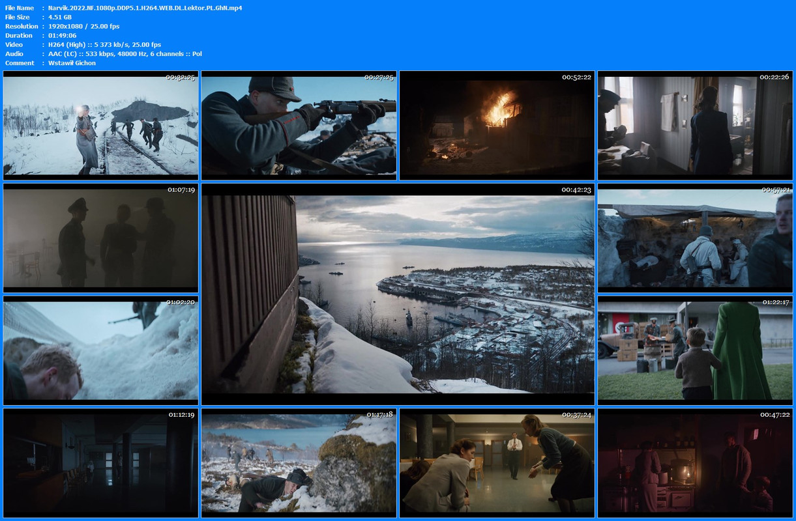Image resolution: width=796 pixels, height=521 pixels.
Task: Click the video codec line H264 (High)
Action: (x=104, y=44)
